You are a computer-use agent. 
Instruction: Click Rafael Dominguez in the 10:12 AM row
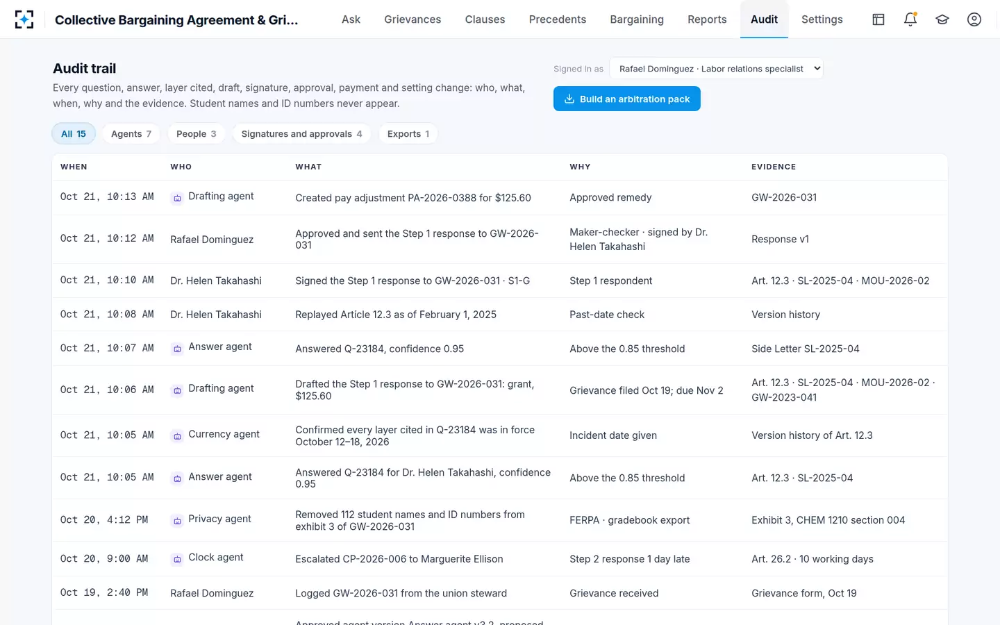[x=212, y=240]
